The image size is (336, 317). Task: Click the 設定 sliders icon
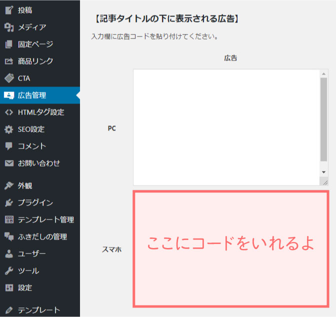(9, 287)
